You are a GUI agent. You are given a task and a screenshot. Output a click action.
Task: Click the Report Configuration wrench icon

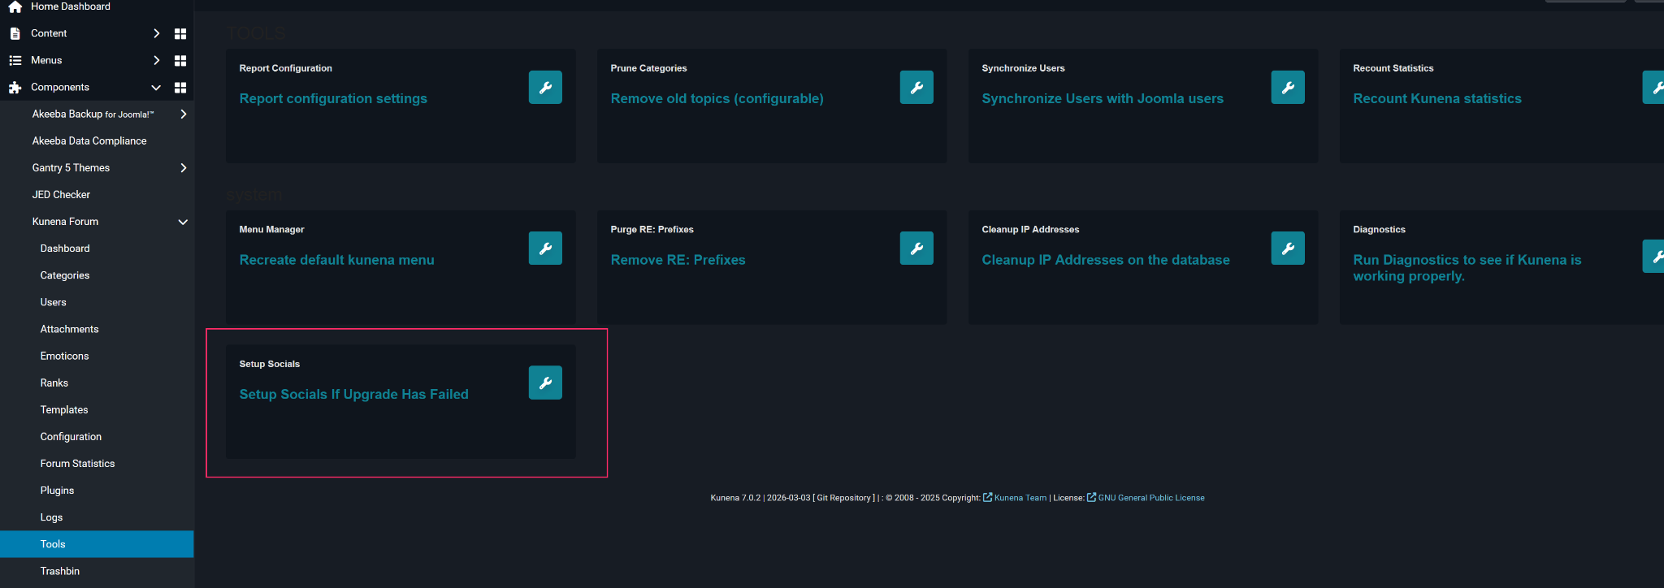545,87
